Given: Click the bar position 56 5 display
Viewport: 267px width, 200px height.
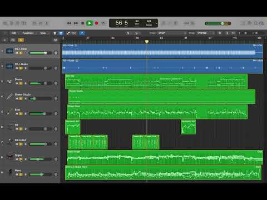Looking at the screenshot, I should pyautogui.click(x=122, y=23).
